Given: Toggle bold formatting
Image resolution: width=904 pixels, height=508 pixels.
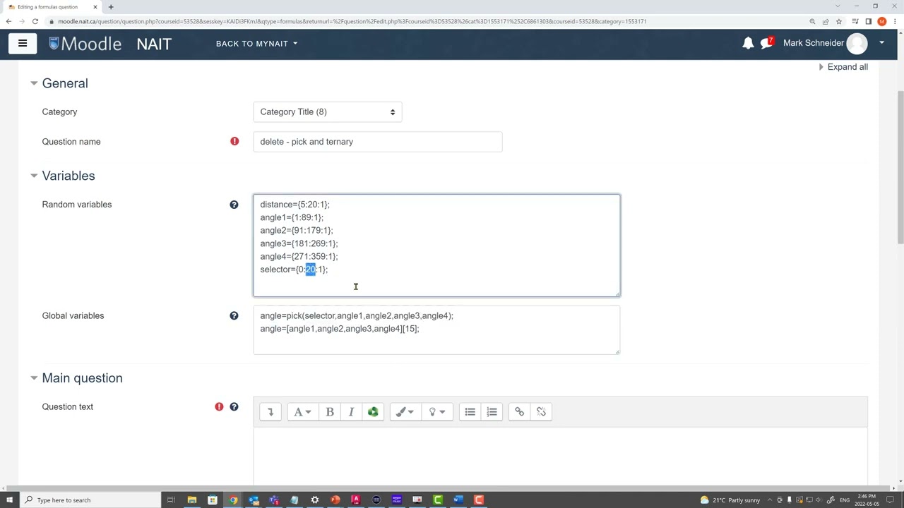Looking at the screenshot, I should [330, 412].
